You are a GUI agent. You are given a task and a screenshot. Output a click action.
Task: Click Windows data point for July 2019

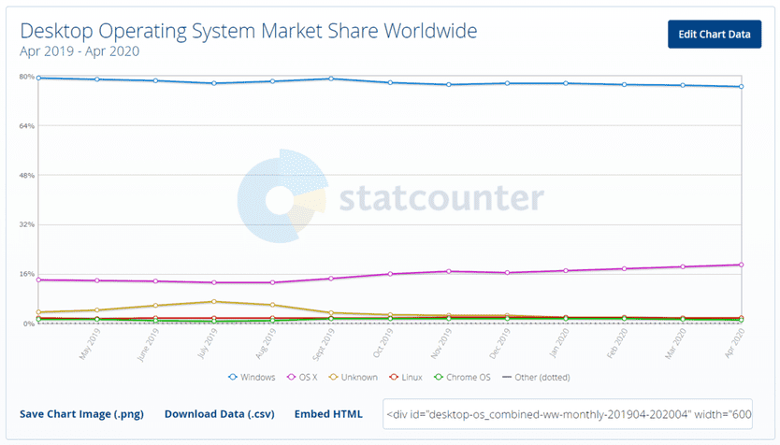coord(214,83)
